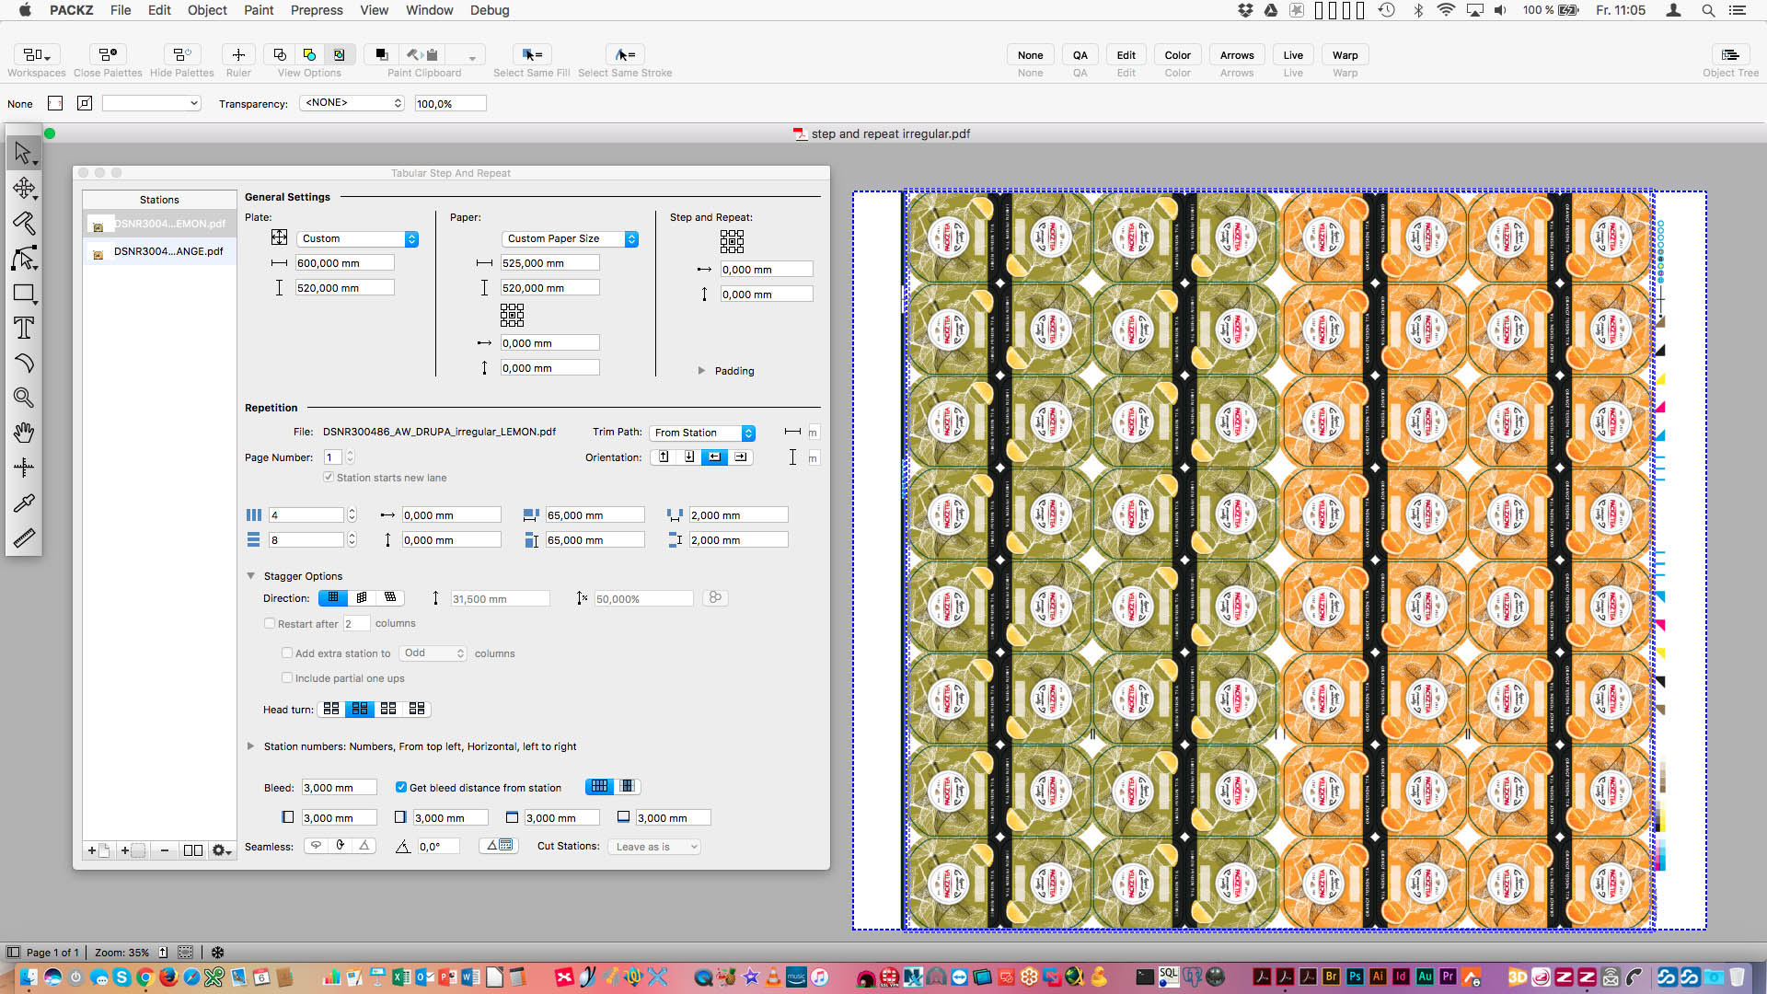Expand the Station numbers section
The height and width of the screenshot is (994, 1767).
[x=250, y=746]
